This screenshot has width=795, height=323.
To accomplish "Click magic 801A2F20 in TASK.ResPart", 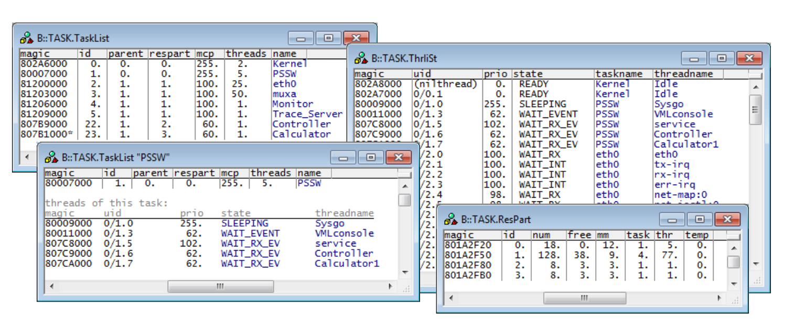I will coord(468,245).
